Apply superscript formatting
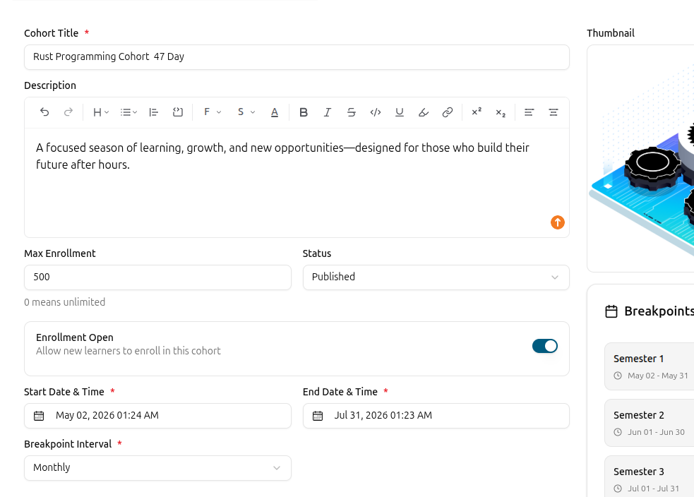This screenshot has width=694, height=497. click(477, 112)
